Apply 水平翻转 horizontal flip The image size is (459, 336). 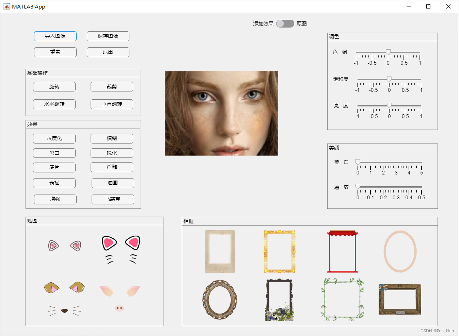54,104
